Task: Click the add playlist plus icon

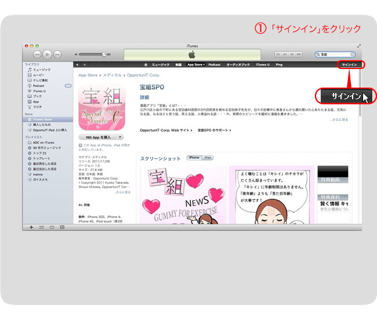Action: (x=31, y=227)
